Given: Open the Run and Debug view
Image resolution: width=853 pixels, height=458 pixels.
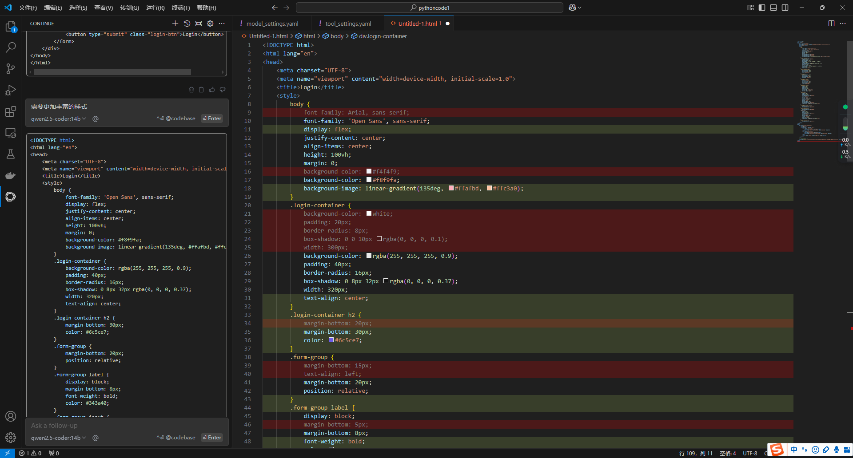Looking at the screenshot, I should pos(11,90).
